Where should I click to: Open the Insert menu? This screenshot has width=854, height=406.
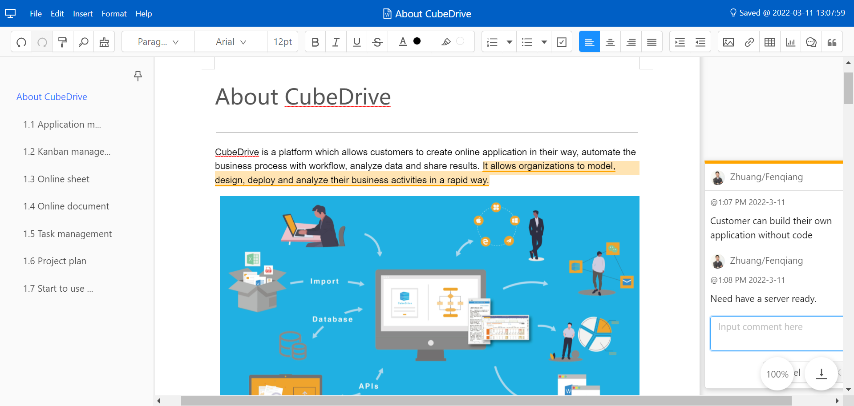tap(83, 14)
